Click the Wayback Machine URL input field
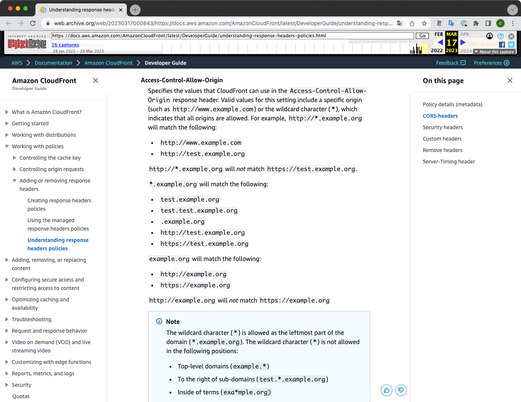Viewport: 521px width, 402px height. click(x=229, y=35)
